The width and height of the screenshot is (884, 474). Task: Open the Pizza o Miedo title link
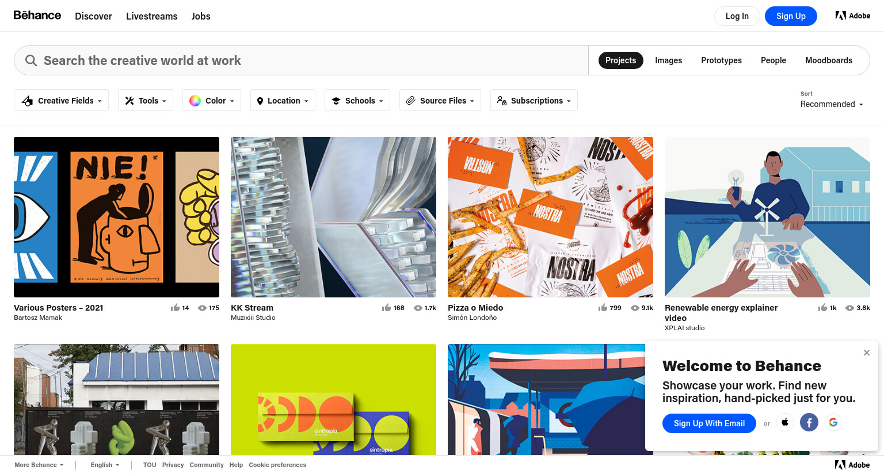tap(475, 308)
